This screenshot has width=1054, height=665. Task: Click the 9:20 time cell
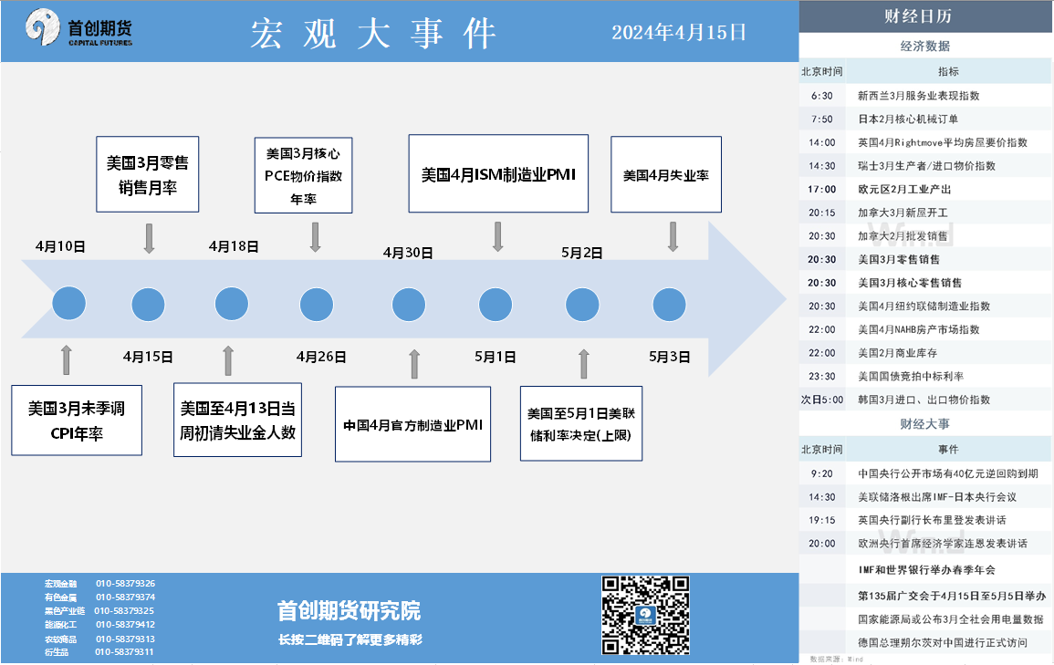[x=821, y=474]
